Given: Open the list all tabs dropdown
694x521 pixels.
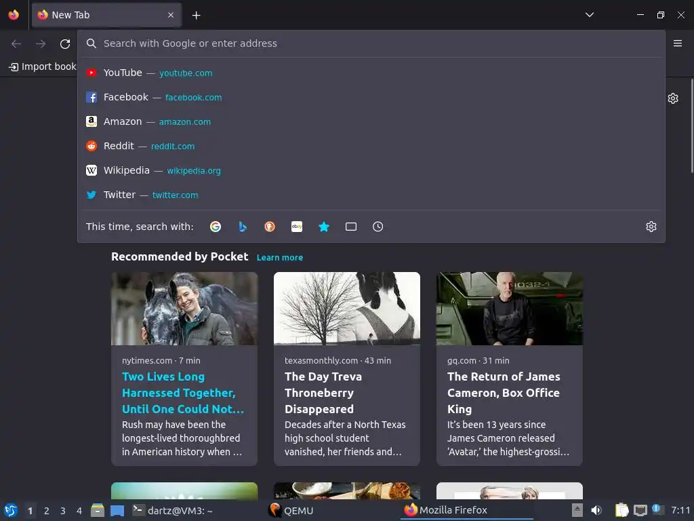Looking at the screenshot, I should 590,15.
